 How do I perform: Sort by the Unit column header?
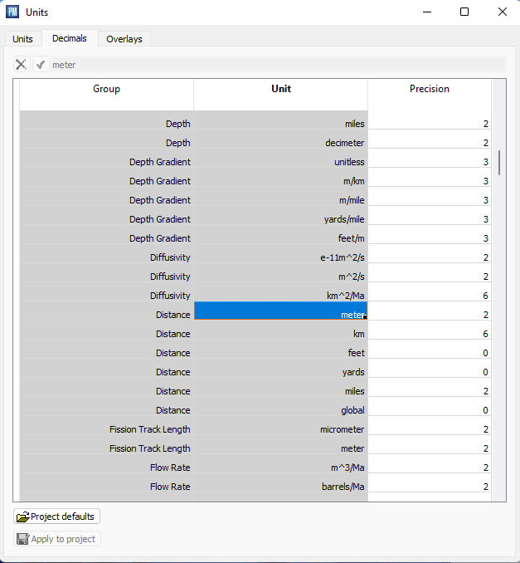(280, 89)
